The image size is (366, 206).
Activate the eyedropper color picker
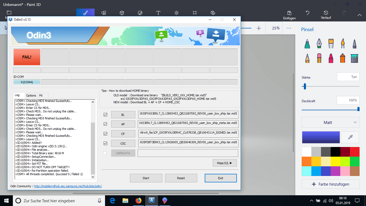coord(350,137)
